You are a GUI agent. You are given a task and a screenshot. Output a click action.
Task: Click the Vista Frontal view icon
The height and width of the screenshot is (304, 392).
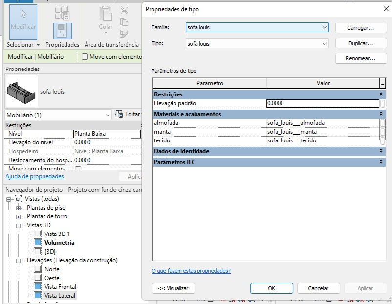[x=38, y=286]
